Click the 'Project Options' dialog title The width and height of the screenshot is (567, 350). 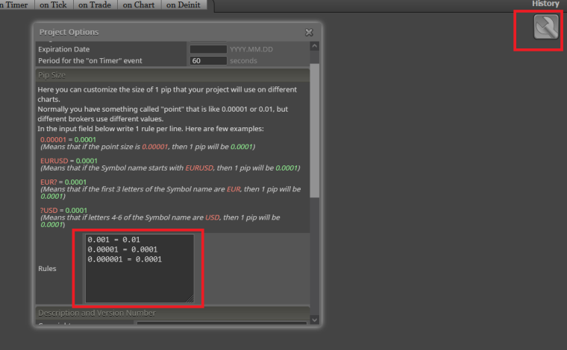pyautogui.click(x=69, y=32)
